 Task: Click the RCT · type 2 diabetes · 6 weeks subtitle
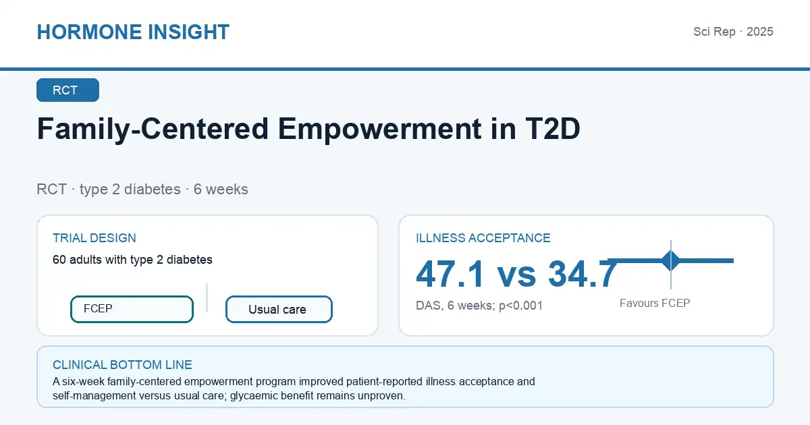click(142, 189)
